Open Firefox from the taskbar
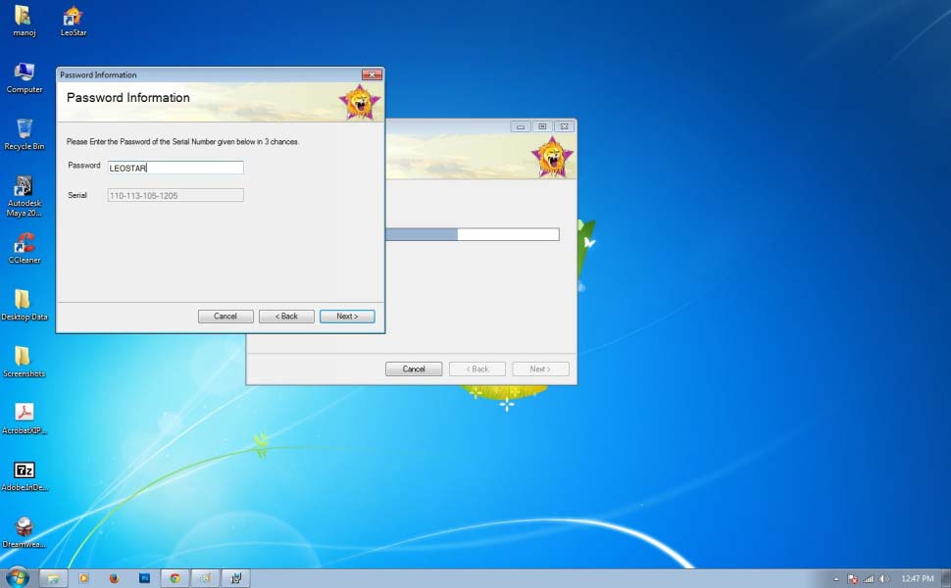Viewport: 951px width, 588px height. pos(114,578)
